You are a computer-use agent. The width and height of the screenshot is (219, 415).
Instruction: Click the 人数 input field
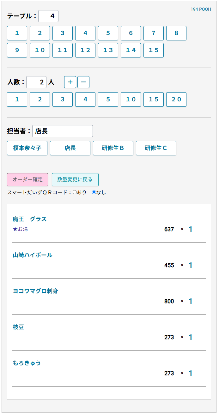pos(36,82)
